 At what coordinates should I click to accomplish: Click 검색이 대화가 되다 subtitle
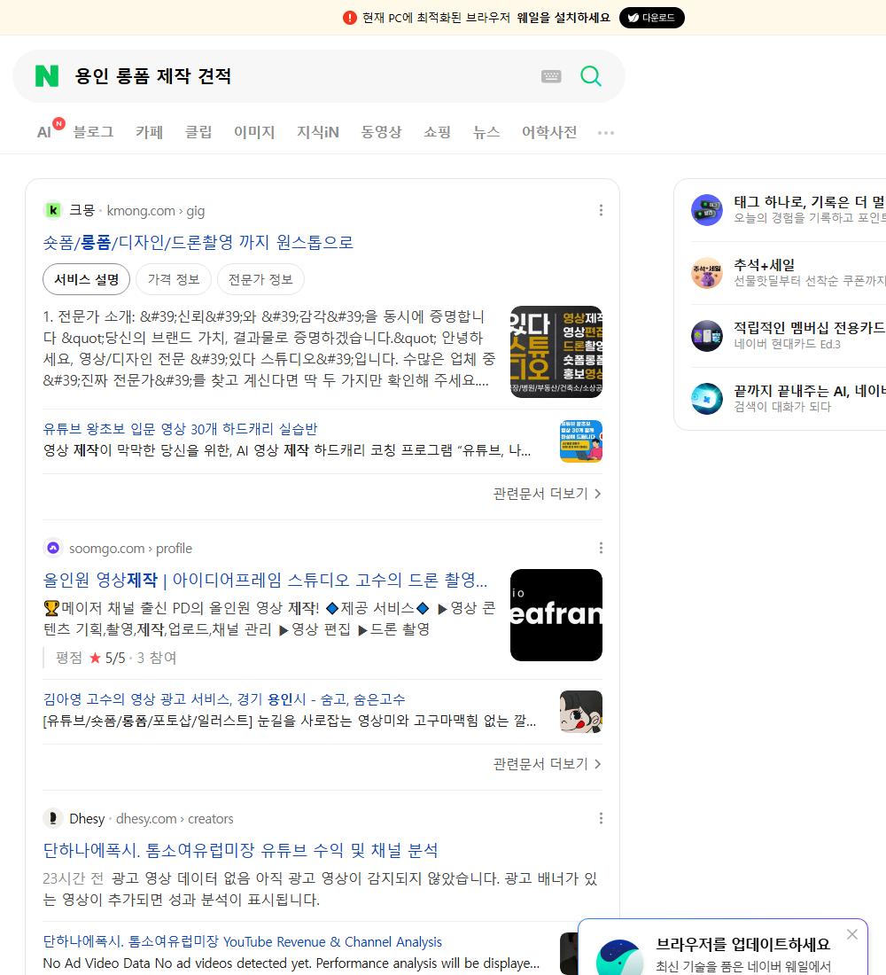coord(782,407)
